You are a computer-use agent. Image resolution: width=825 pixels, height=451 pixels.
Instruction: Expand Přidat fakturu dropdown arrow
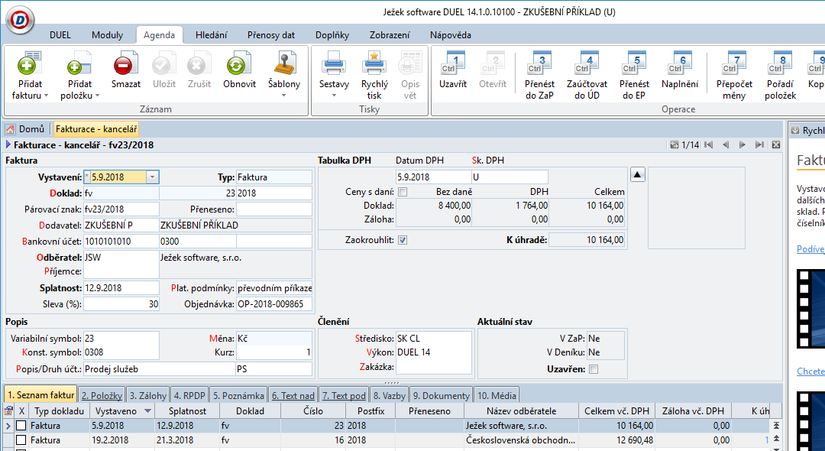point(46,96)
